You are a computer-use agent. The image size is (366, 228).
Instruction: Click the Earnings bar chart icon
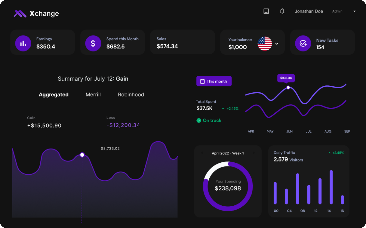23,43
